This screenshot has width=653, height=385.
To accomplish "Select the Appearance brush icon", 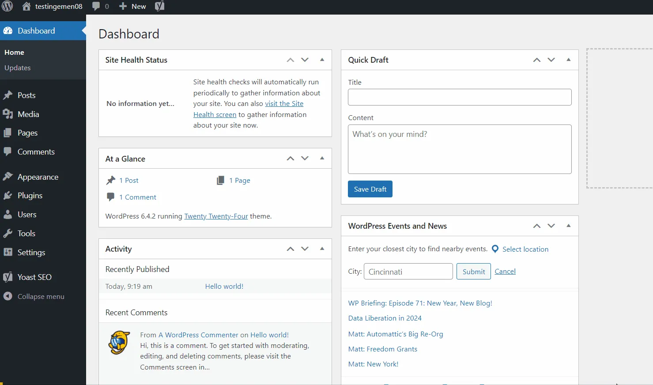I will click(x=8, y=177).
